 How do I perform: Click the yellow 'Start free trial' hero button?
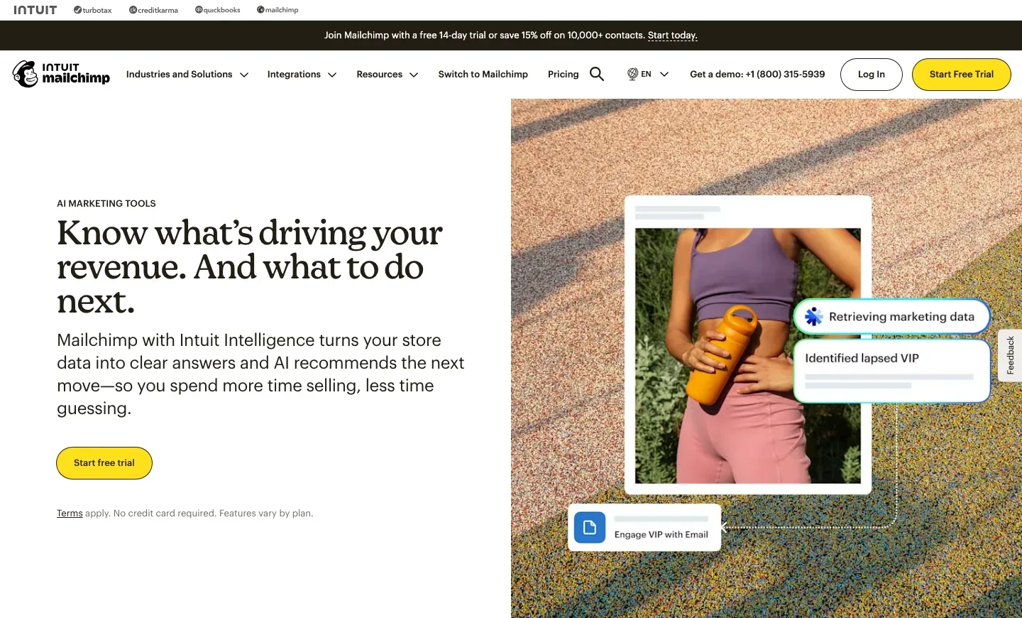tap(104, 463)
